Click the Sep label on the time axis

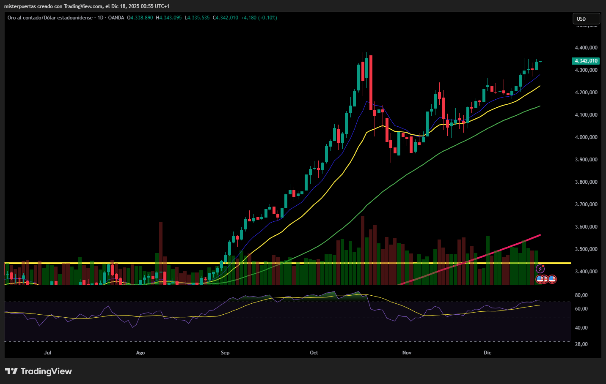pos(225,353)
